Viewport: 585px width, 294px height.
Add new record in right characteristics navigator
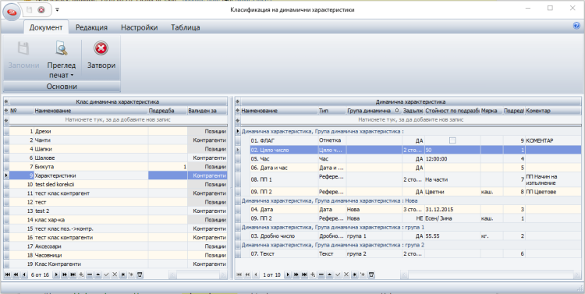click(x=313, y=275)
